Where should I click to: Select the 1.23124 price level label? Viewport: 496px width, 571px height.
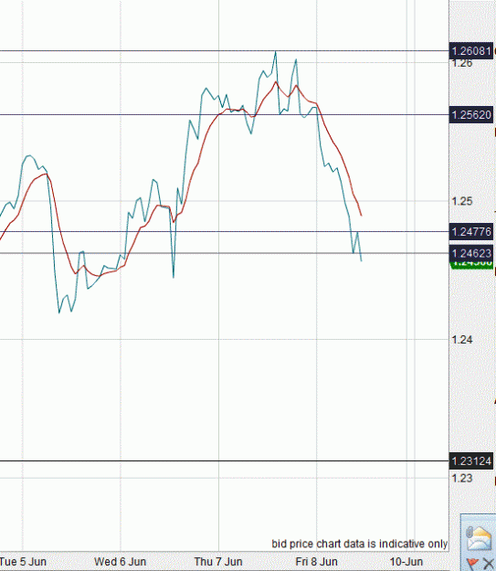pos(471,461)
